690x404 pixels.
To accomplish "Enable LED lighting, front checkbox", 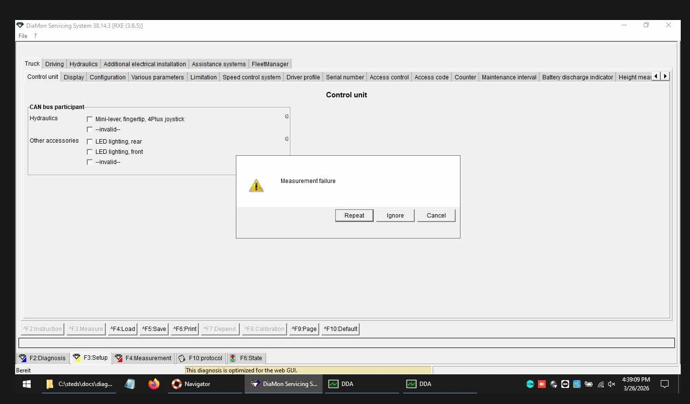I will (90, 152).
